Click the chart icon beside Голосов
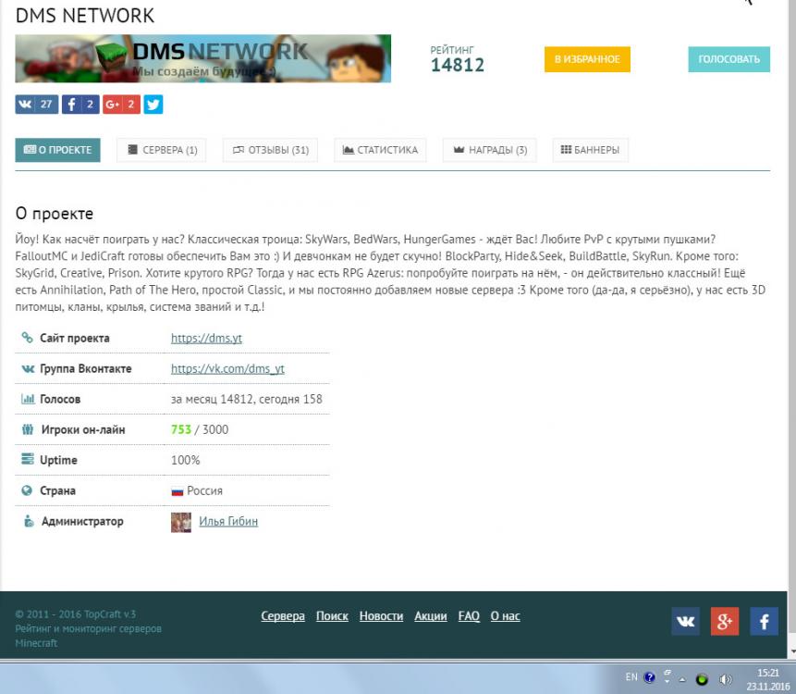 click(x=28, y=399)
